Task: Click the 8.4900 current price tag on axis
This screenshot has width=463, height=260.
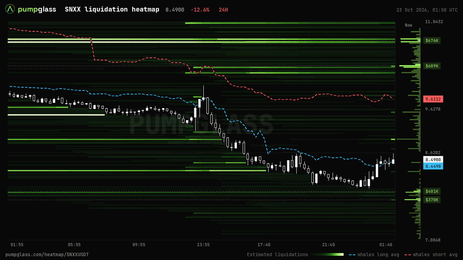Action: (x=433, y=159)
